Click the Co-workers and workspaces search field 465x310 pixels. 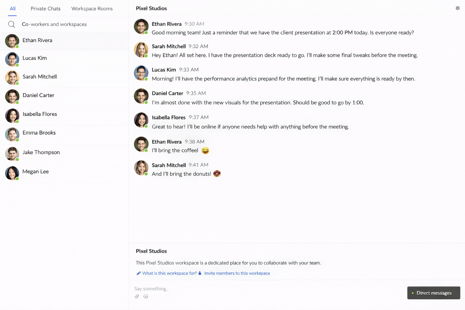[54, 24]
